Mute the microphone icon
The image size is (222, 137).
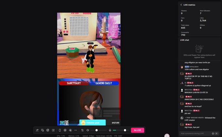coord(110,130)
